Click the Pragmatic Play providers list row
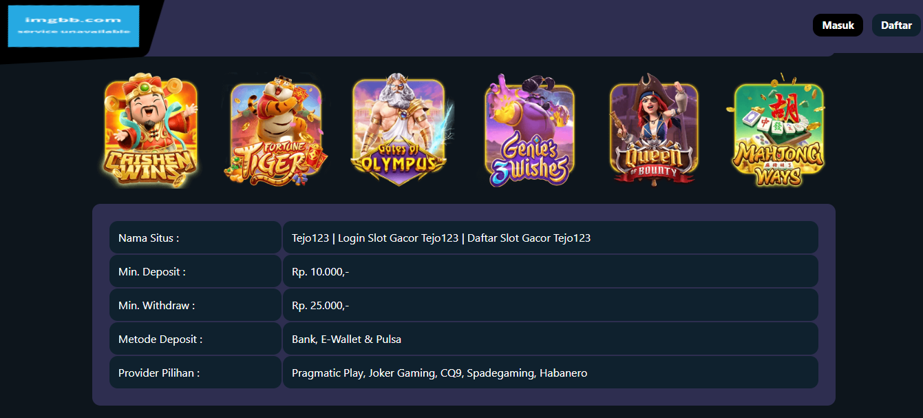Viewport: 923px width, 418px height. (551, 373)
